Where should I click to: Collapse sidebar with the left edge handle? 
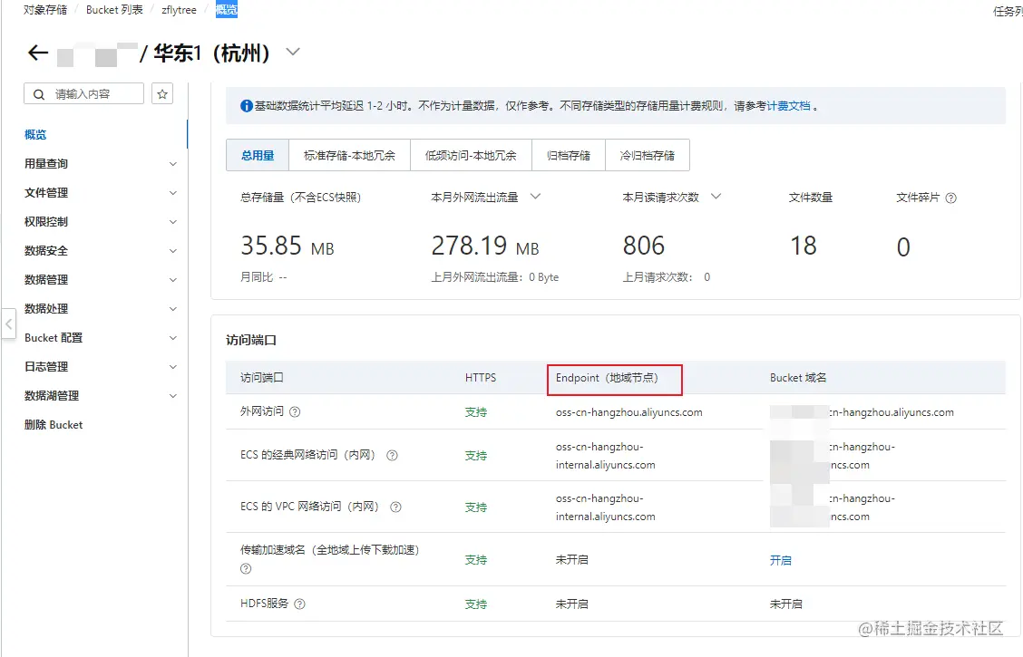click(8, 324)
